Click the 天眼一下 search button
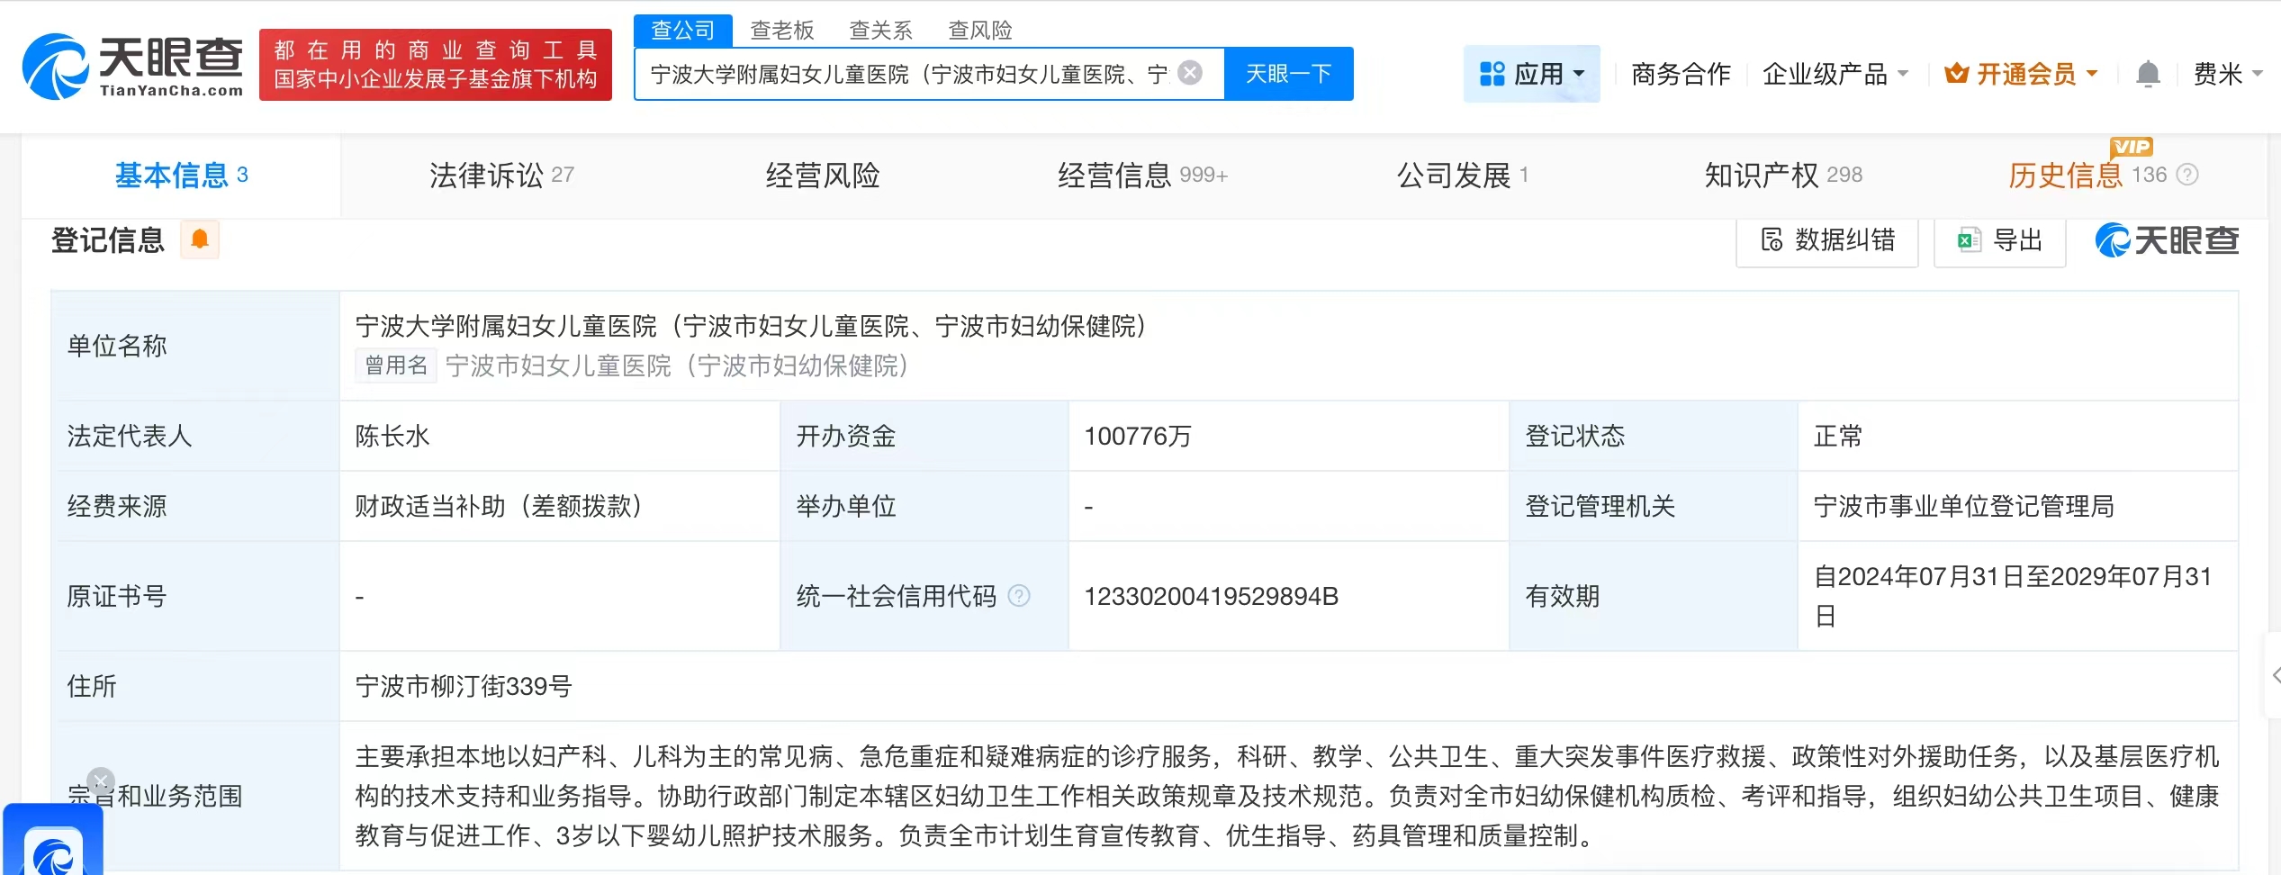 coord(1288,74)
